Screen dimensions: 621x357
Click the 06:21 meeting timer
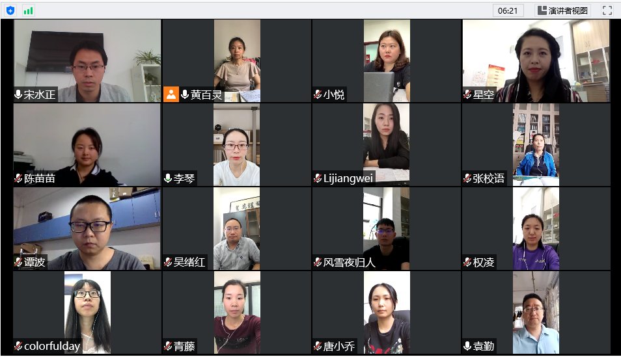click(508, 10)
